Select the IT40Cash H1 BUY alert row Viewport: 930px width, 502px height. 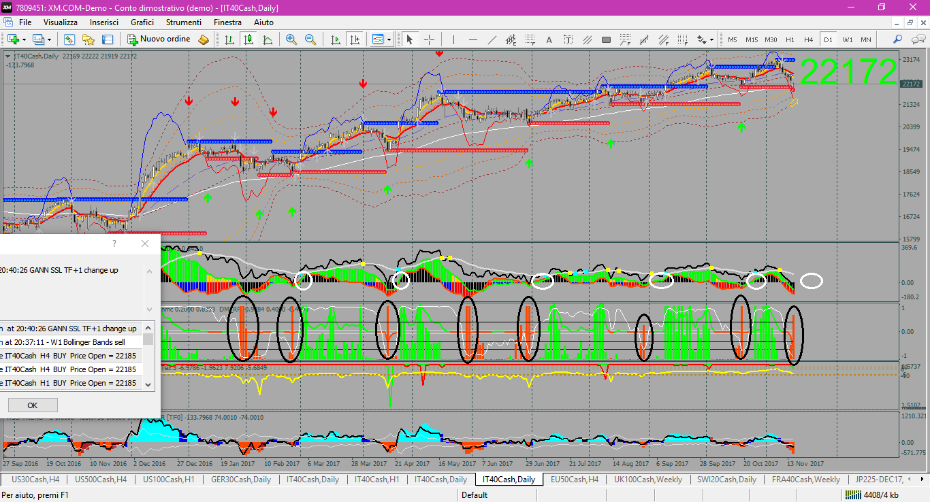pyautogui.click(x=71, y=382)
